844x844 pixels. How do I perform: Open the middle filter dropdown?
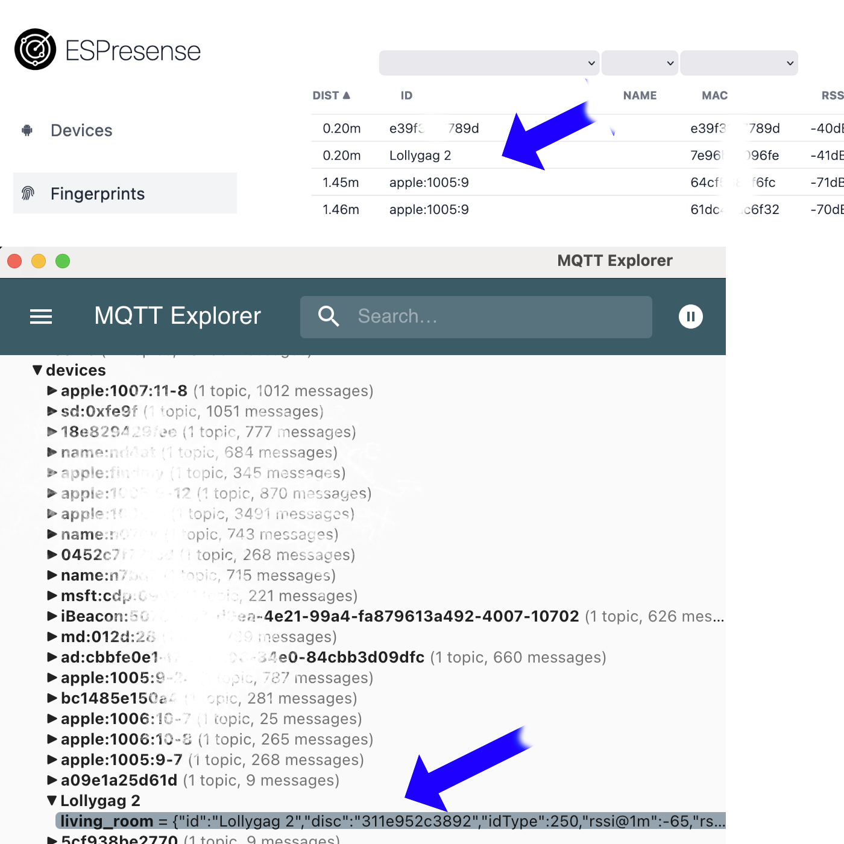coord(639,63)
